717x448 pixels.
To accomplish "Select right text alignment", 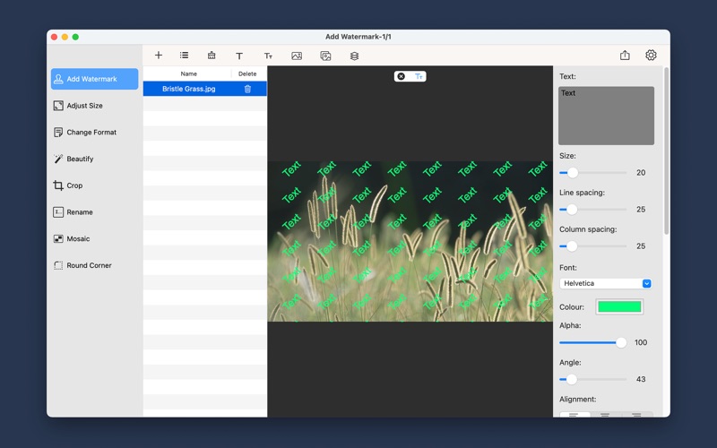I will [x=636, y=415].
